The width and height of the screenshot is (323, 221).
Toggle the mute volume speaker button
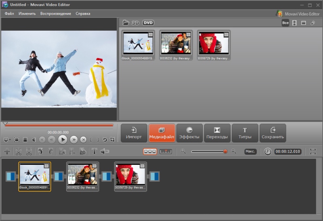pyautogui.click(x=34, y=140)
